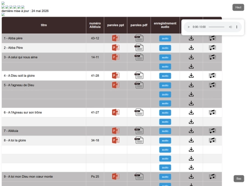Download audio for A toi mon Dieu mon cœur monte
248x186 pixels.
191,176
